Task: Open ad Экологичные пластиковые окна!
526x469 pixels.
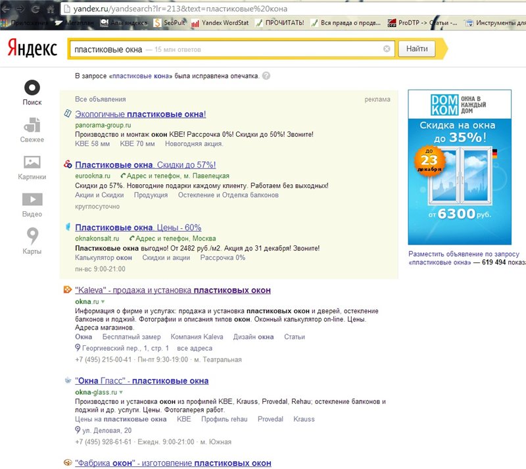Action: click(x=141, y=114)
